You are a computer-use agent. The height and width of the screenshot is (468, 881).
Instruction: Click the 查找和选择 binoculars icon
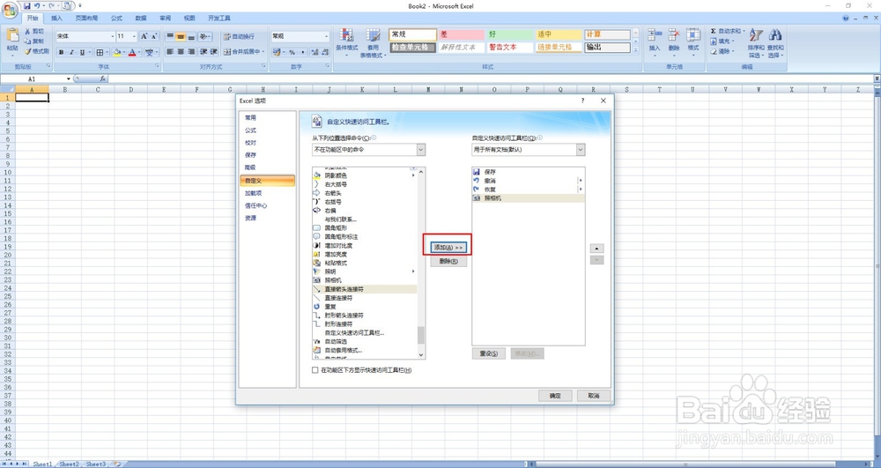click(x=775, y=35)
